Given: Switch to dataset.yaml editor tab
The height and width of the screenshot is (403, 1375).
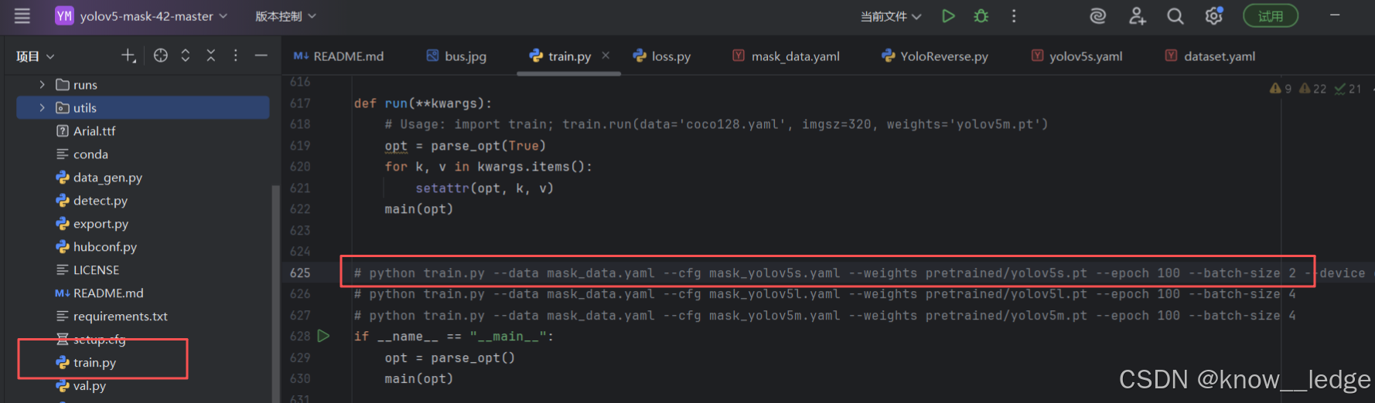Looking at the screenshot, I should tap(1210, 56).
